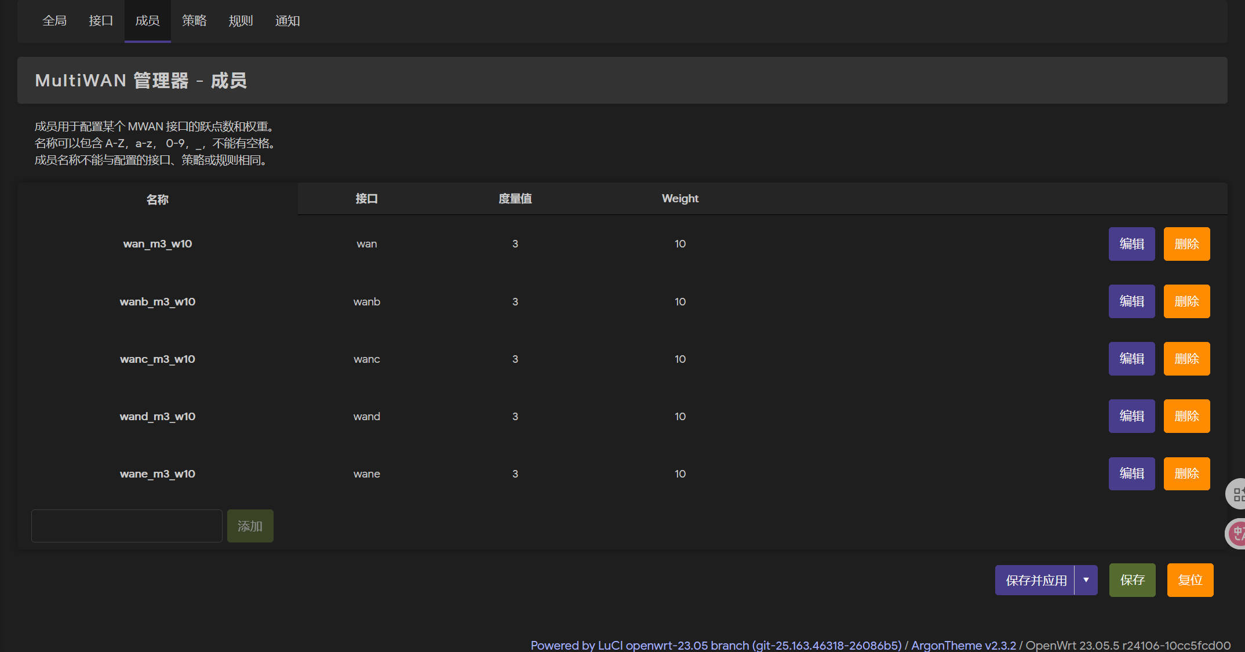Click the red translate floating icon
The width and height of the screenshot is (1245, 652).
pyautogui.click(x=1237, y=533)
